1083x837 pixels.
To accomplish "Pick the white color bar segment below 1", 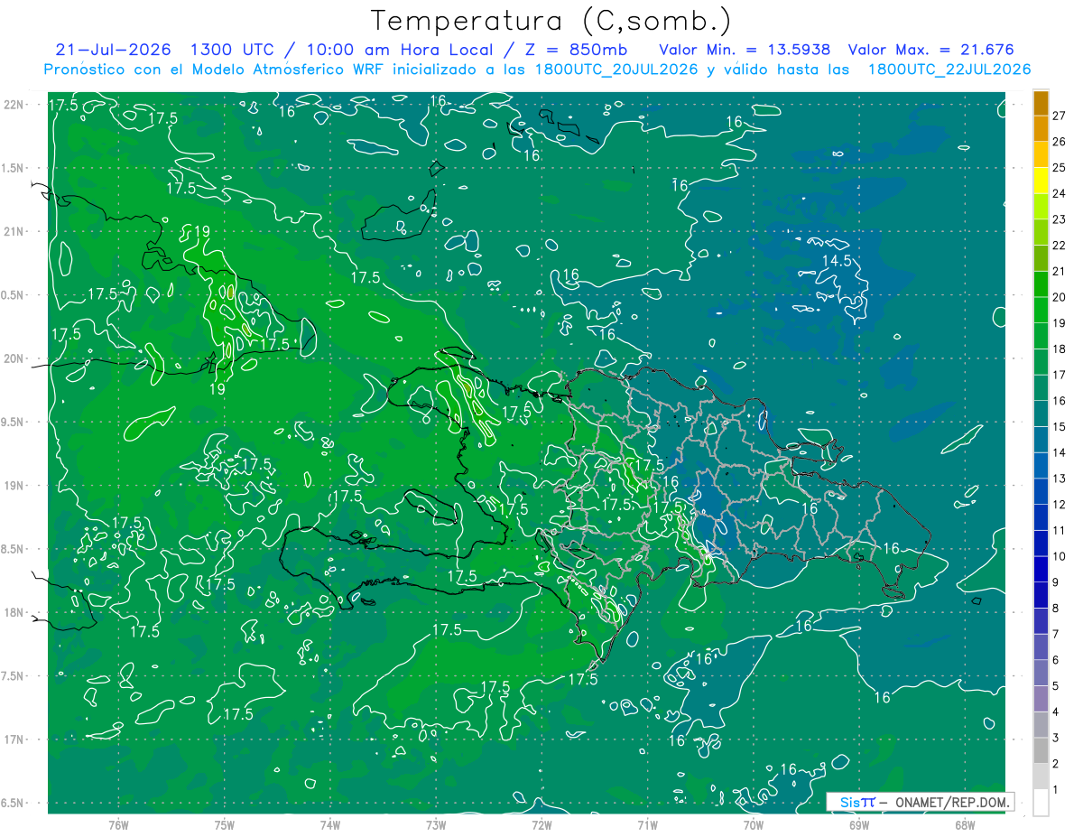I will click(1041, 803).
